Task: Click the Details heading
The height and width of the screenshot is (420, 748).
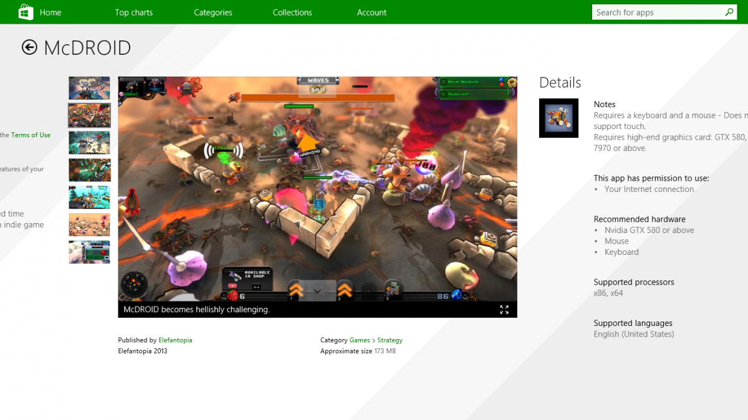Action: point(560,83)
